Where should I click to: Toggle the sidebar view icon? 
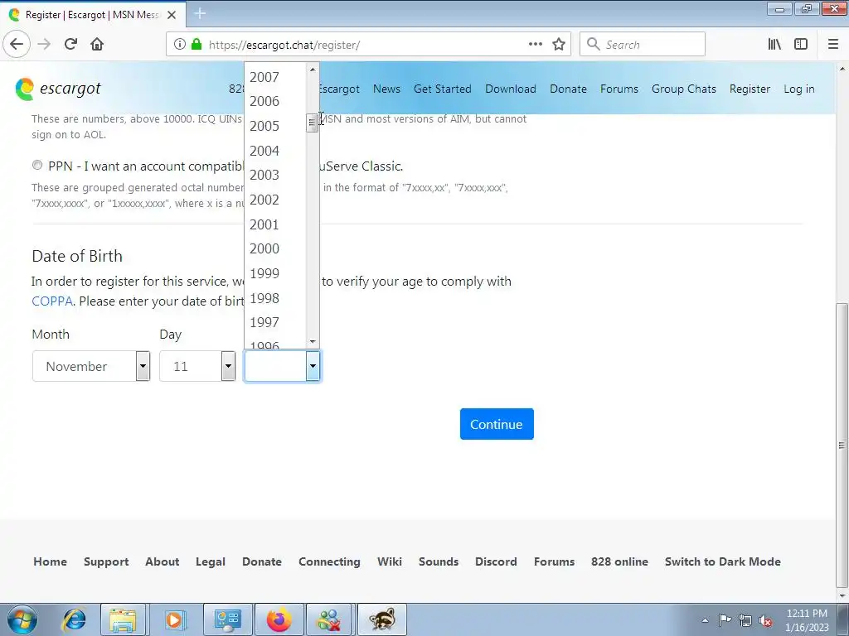click(801, 45)
